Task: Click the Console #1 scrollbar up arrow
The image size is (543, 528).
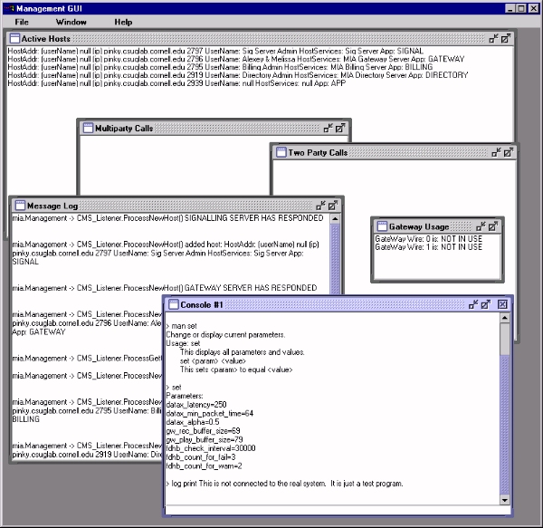Action: coord(505,320)
